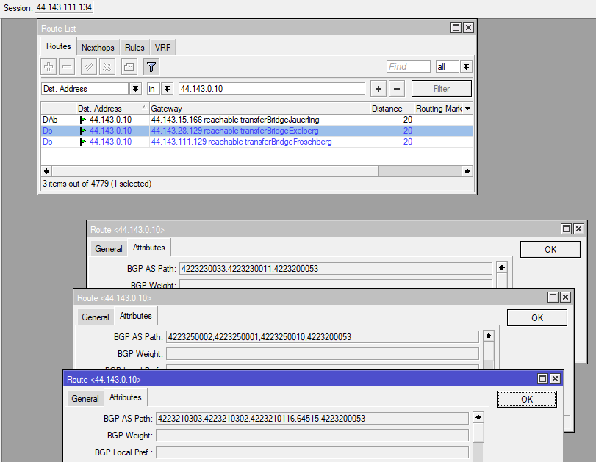Collapse BGP AS Path arrow in back window
Image resolution: width=596 pixels, height=462 pixels.
[x=502, y=268]
